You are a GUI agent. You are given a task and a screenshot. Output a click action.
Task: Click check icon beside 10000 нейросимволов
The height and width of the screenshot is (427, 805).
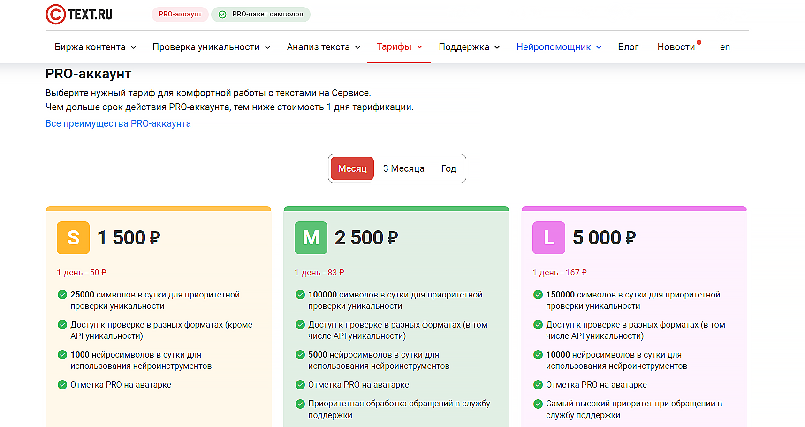[x=538, y=355]
